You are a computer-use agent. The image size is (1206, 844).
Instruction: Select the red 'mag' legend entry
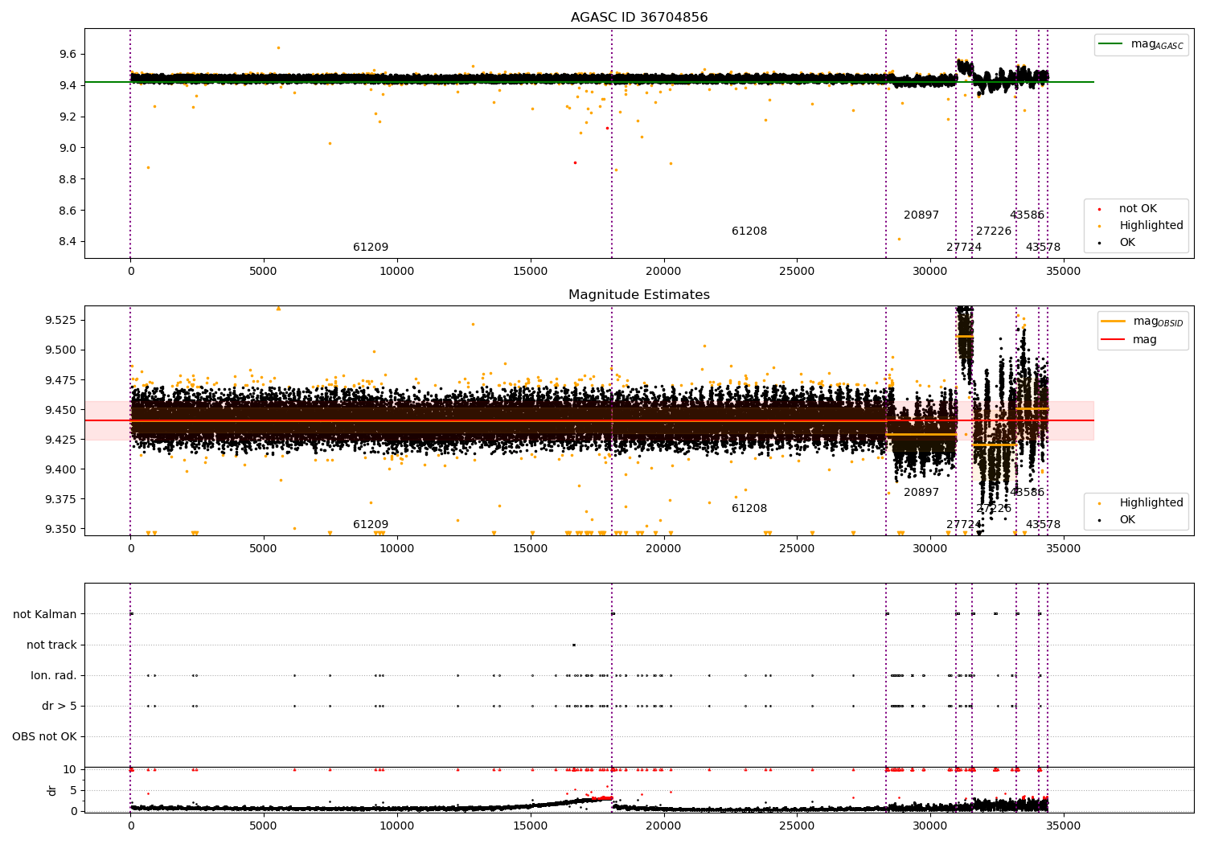(x=1130, y=340)
